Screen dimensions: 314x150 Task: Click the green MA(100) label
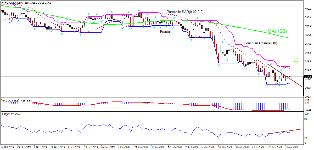click(277, 32)
